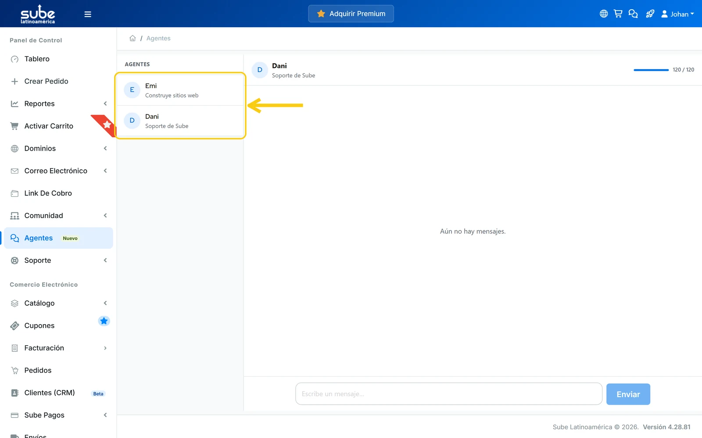Click the Enviar send button
702x438 pixels.
point(628,394)
